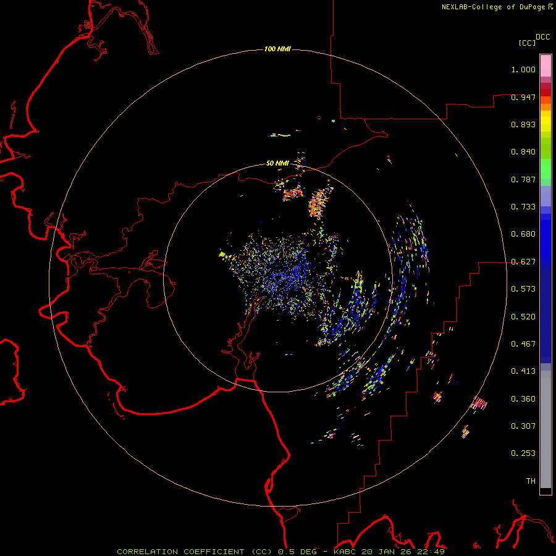Click the 0.360 scale value

[523, 399]
